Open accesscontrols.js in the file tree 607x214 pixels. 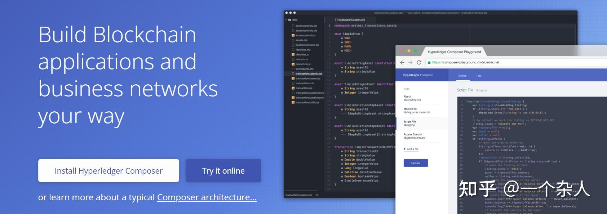coord(305,35)
